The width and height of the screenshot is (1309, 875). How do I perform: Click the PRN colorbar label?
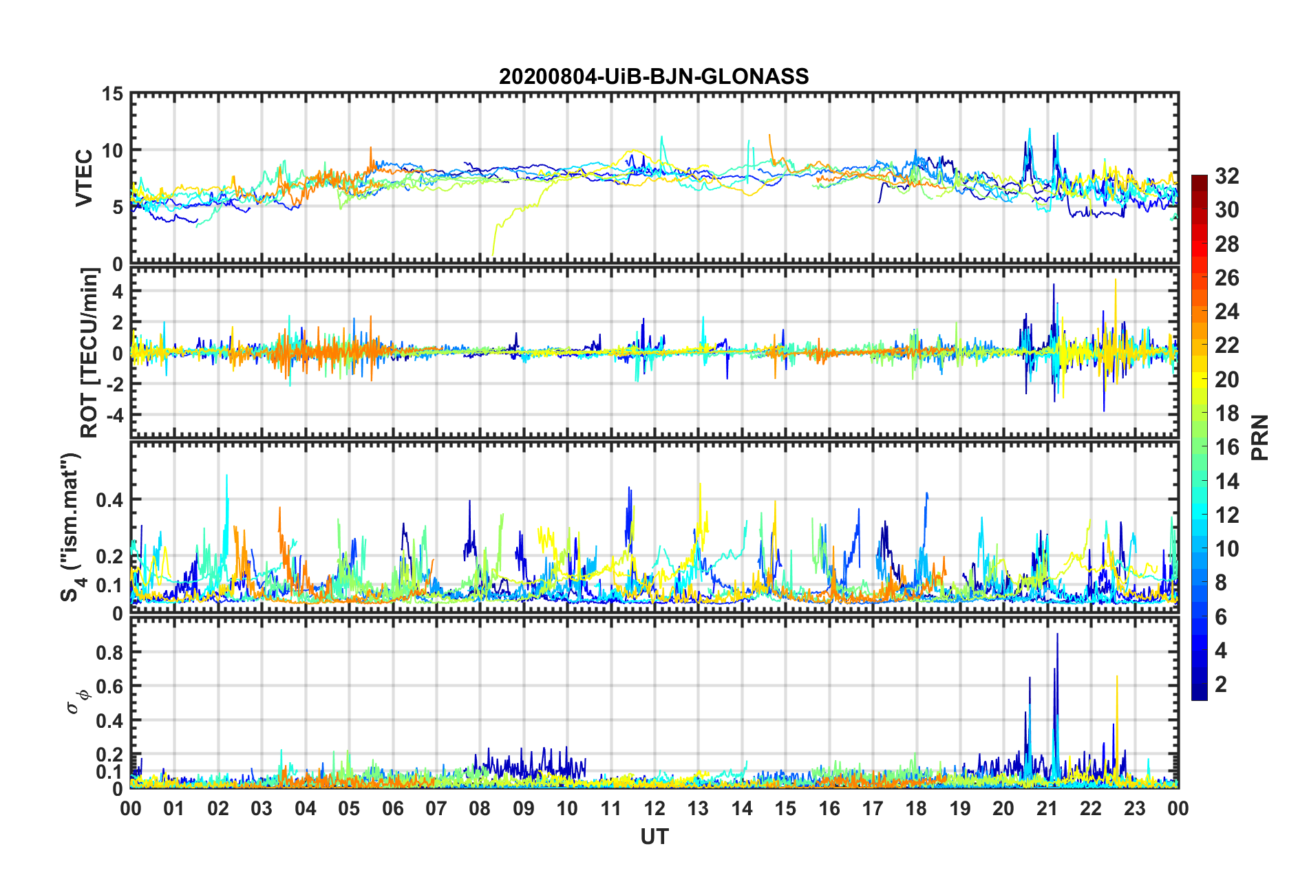[x=1260, y=437]
